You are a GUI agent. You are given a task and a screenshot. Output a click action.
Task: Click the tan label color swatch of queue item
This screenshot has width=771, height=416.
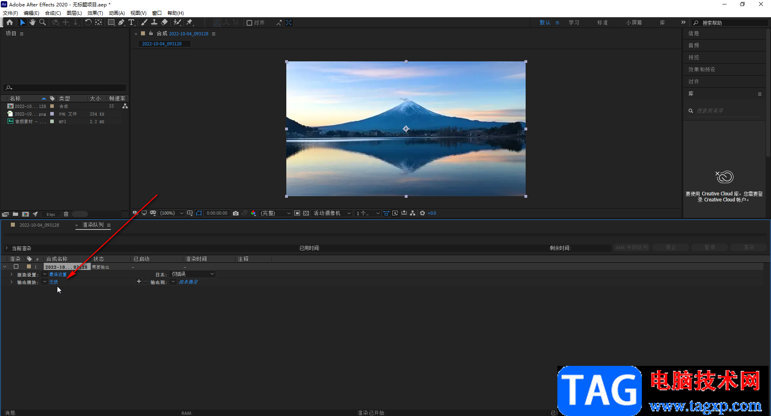pos(29,266)
